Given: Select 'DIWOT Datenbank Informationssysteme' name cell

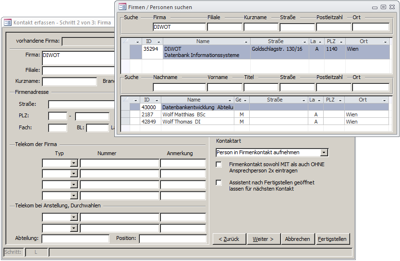Looking at the screenshot, I should tap(206, 52).
